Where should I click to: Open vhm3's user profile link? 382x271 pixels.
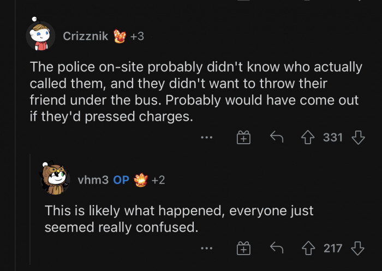pyautogui.click(x=93, y=180)
